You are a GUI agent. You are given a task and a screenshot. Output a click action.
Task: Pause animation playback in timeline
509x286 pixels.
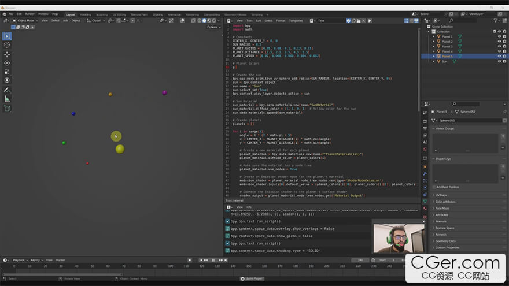(x=213, y=260)
